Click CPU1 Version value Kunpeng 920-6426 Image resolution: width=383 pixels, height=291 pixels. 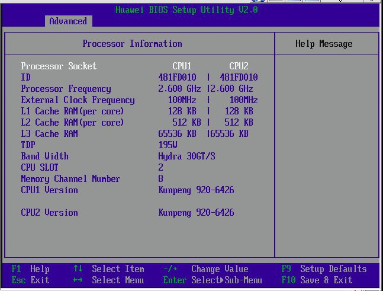pyautogui.click(x=196, y=190)
